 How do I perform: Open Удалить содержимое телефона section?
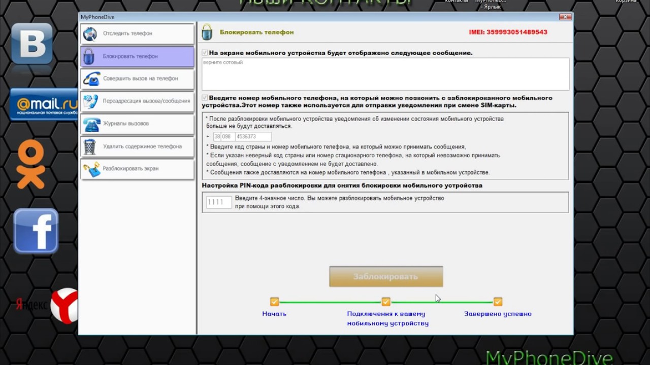tap(137, 147)
